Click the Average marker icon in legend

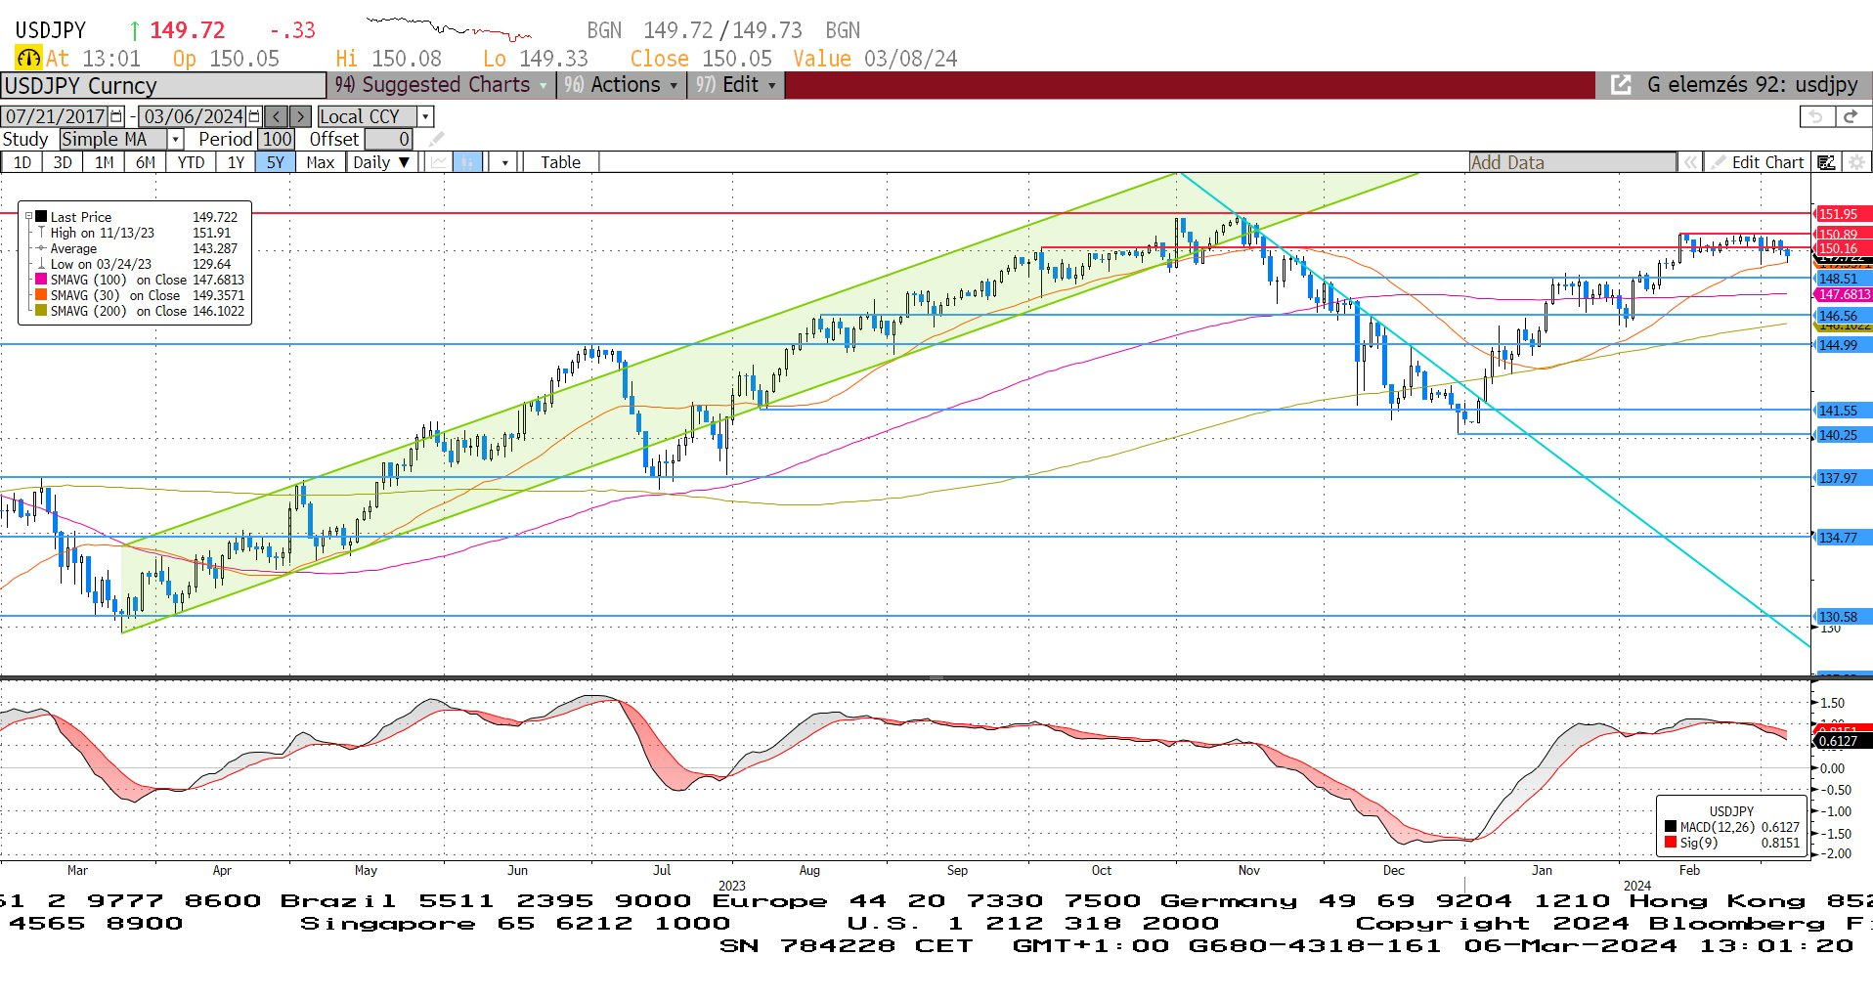(41, 248)
